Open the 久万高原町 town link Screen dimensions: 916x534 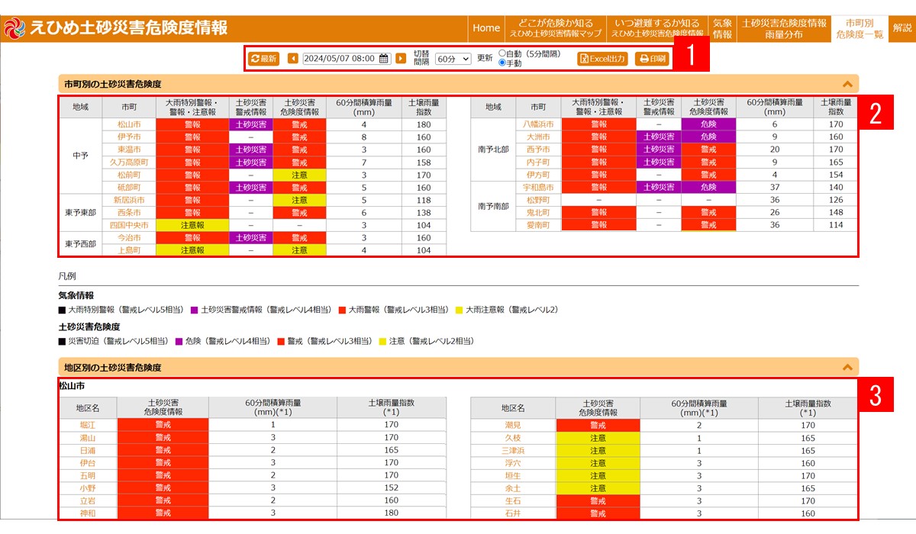tap(129, 162)
